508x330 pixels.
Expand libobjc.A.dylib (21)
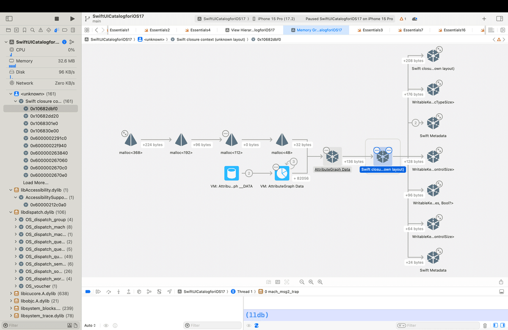[x=11, y=301]
